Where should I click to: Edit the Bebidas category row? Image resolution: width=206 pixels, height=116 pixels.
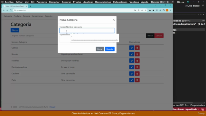[x=132, y=54]
